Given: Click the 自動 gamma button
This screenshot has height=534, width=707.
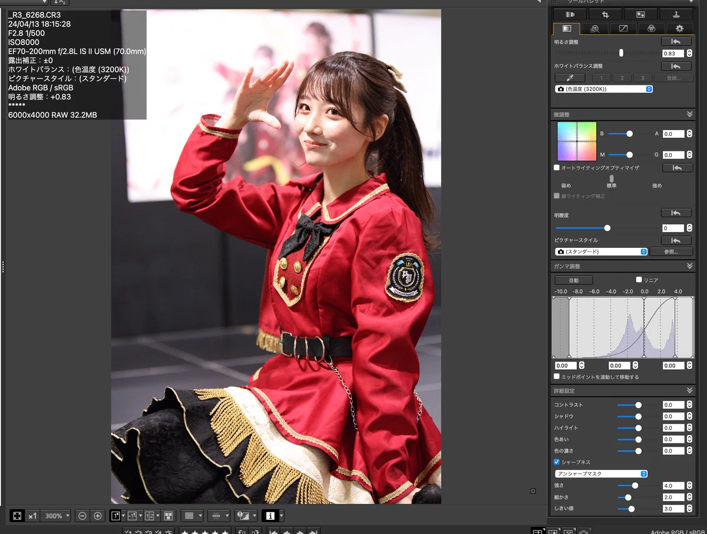Looking at the screenshot, I should click(x=574, y=280).
